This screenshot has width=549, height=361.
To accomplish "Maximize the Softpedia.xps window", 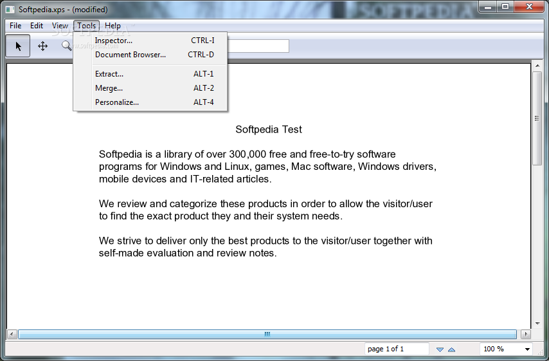I will [505, 6].
